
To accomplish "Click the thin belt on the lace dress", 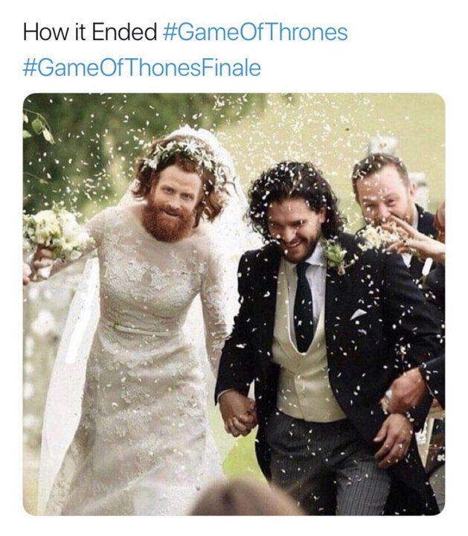I will [x=138, y=328].
